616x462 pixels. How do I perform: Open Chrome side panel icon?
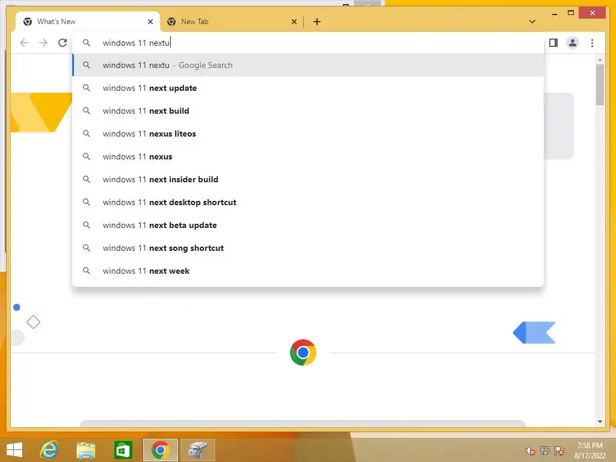pyautogui.click(x=553, y=43)
